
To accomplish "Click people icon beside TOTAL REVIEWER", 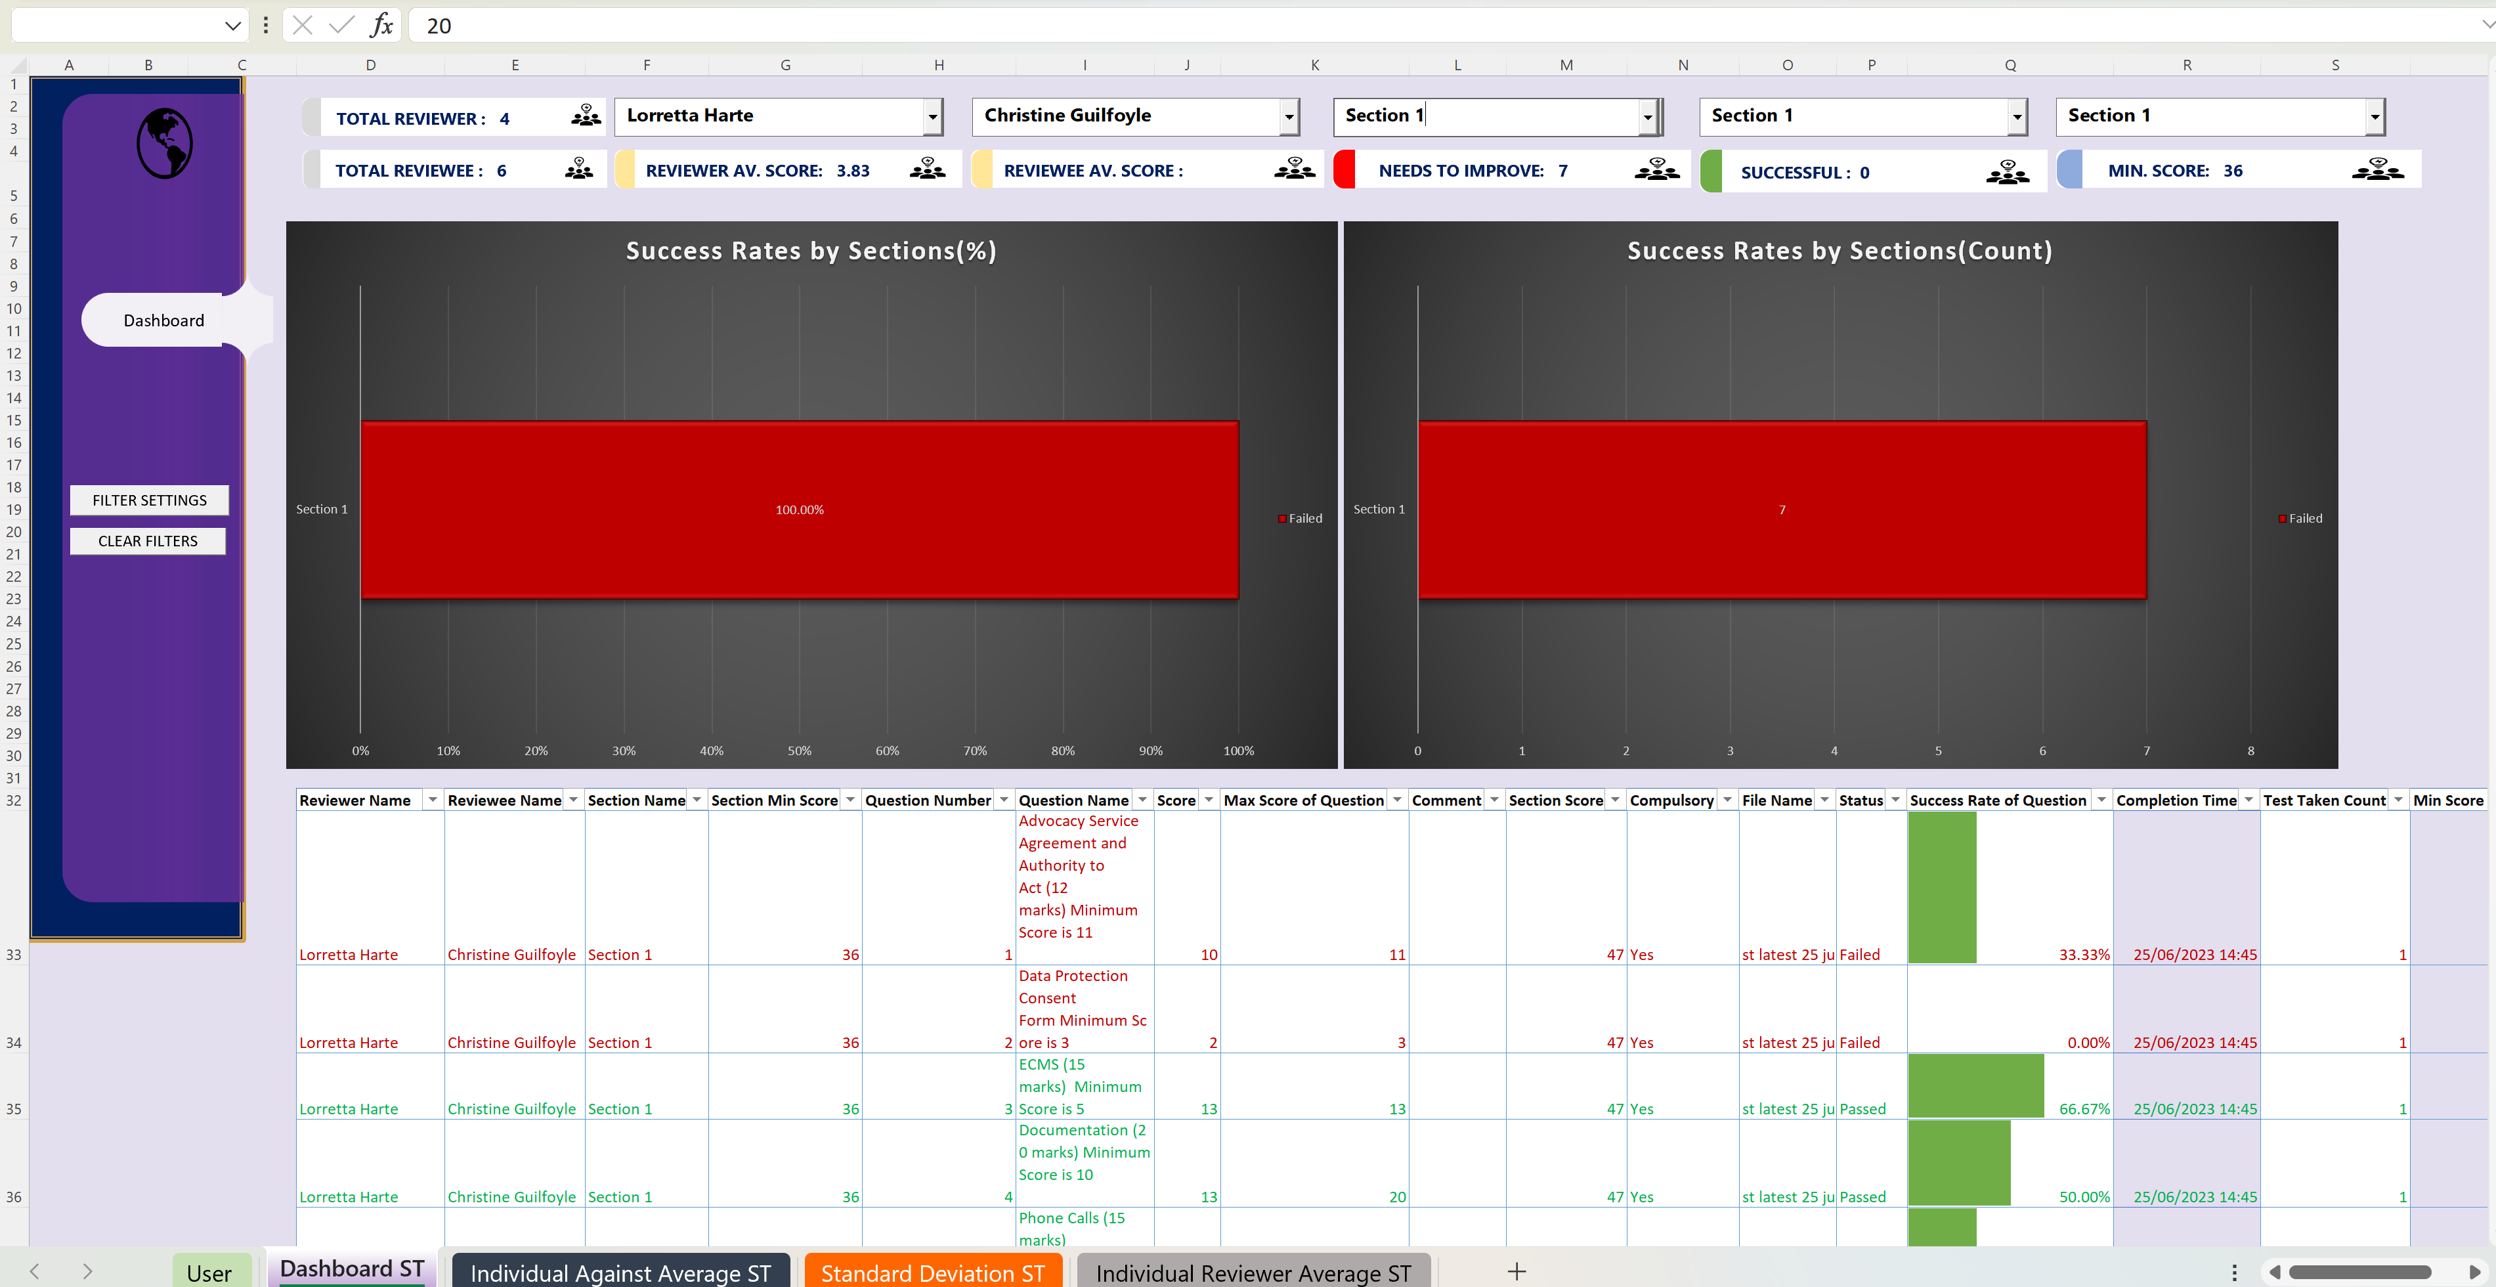I will pyautogui.click(x=585, y=116).
